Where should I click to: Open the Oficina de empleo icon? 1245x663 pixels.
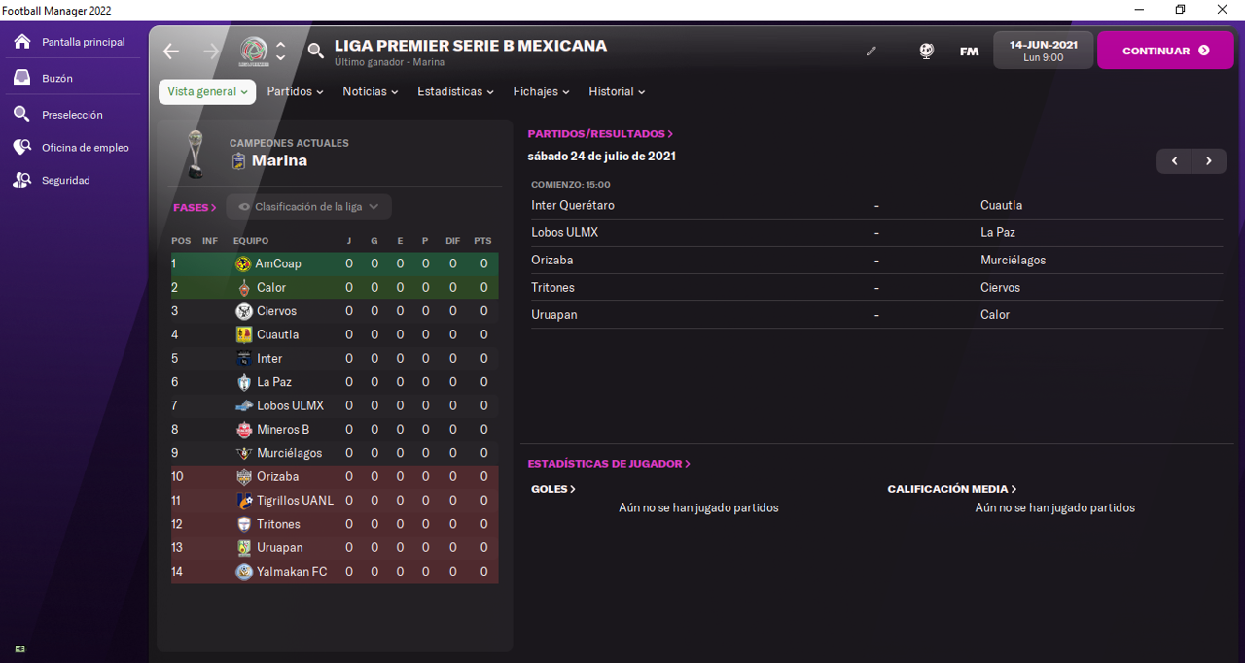(21, 147)
